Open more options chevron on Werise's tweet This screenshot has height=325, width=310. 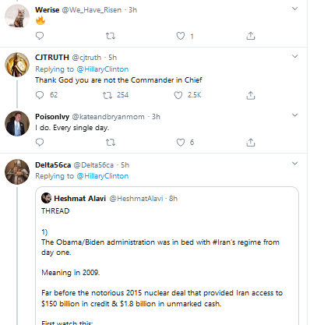point(294,9)
